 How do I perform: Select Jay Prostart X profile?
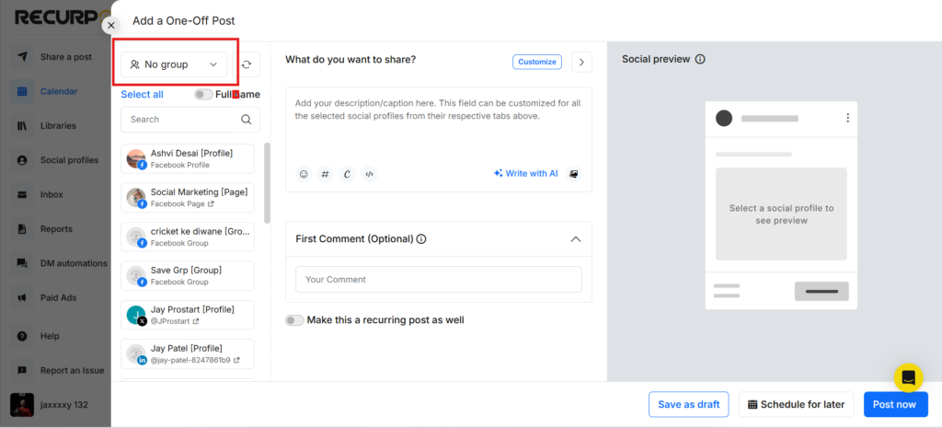click(188, 315)
